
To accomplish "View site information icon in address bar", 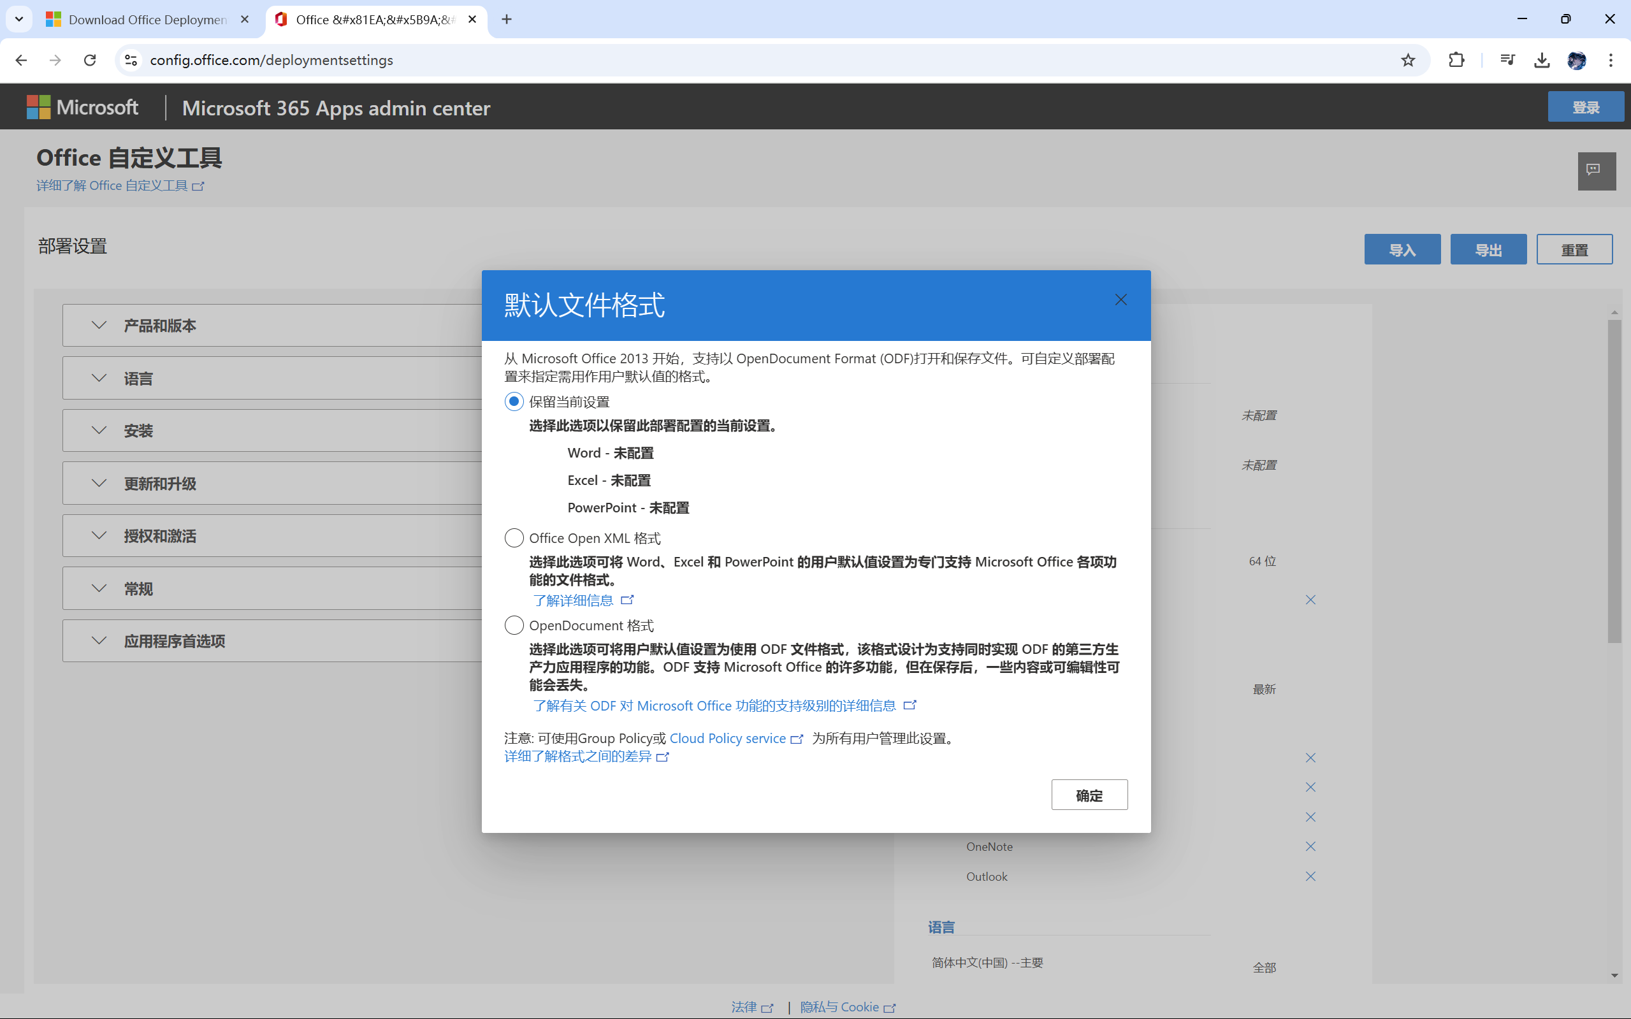I will click(131, 60).
